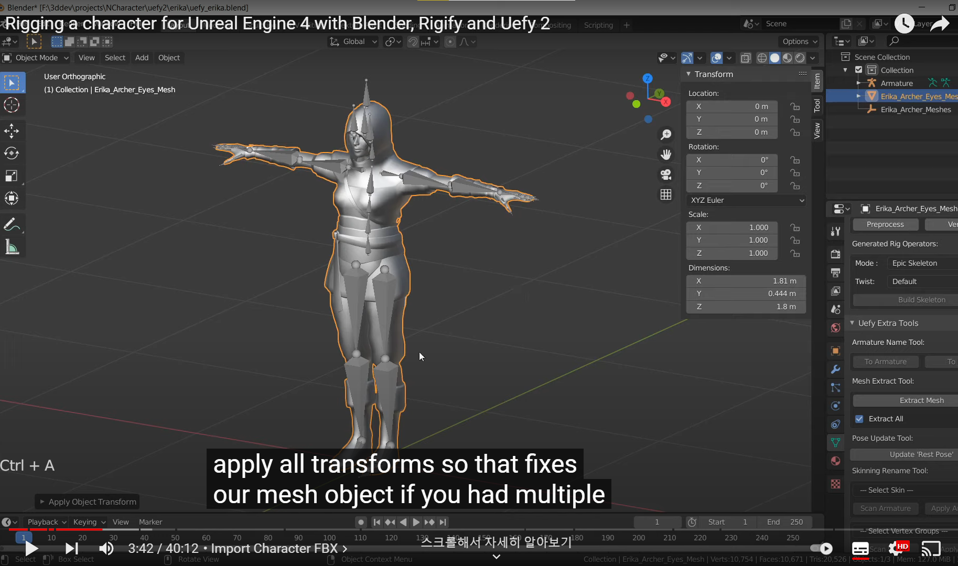This screenshot has width=958, height=566.
Task: Click the volume speaker control
Action: [x=106, y=549]
